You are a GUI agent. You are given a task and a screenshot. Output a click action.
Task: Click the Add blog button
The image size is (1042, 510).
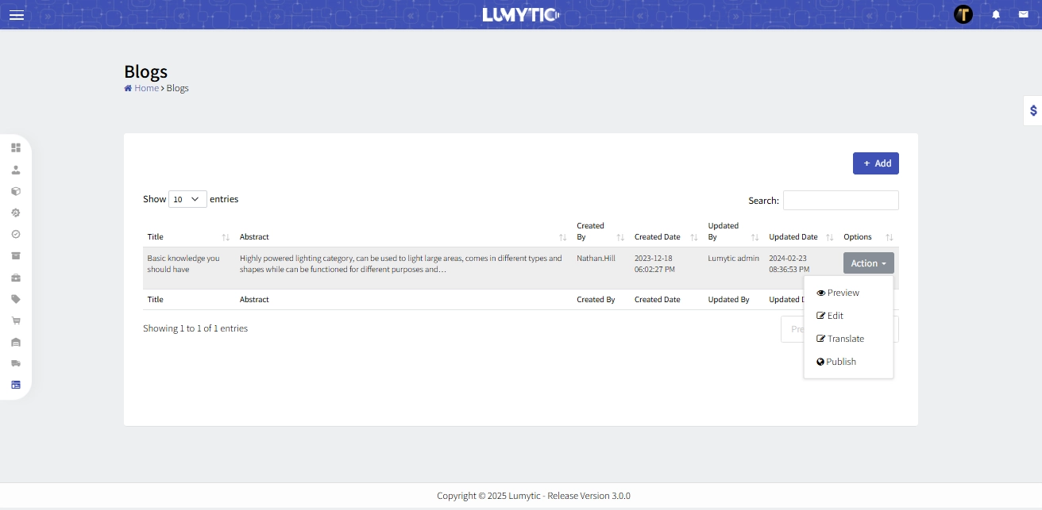[x=875, y=163]
